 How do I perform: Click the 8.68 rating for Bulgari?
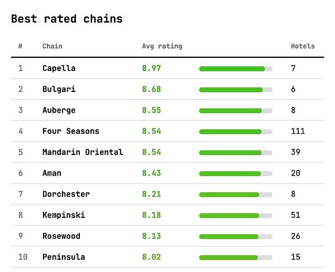click(x=151, y=89)
